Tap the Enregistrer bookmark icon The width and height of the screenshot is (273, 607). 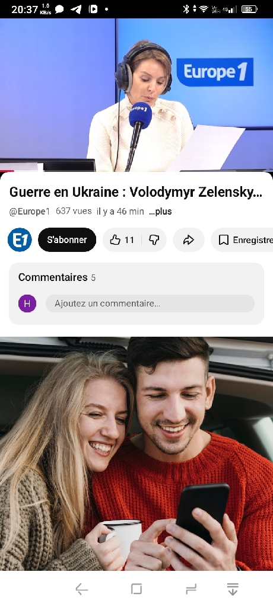point(223,240)
